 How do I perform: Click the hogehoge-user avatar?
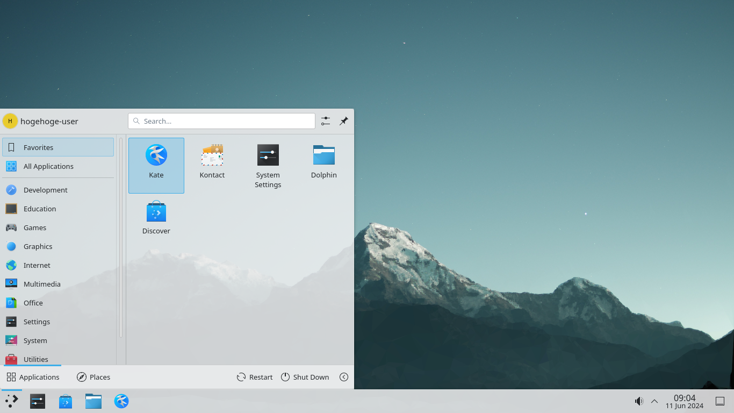click(10, 121)
